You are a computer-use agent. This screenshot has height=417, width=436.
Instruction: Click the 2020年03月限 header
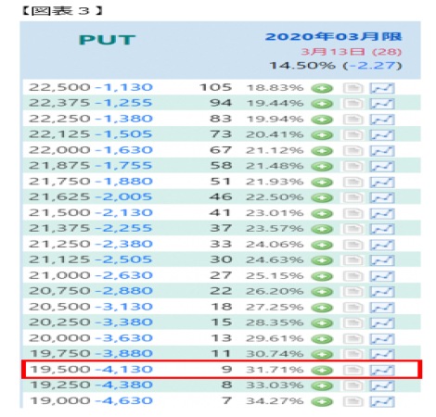coord(333,37)
